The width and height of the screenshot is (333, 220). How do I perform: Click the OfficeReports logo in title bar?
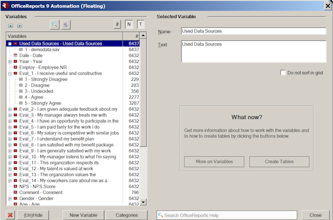tap(5, 6)
